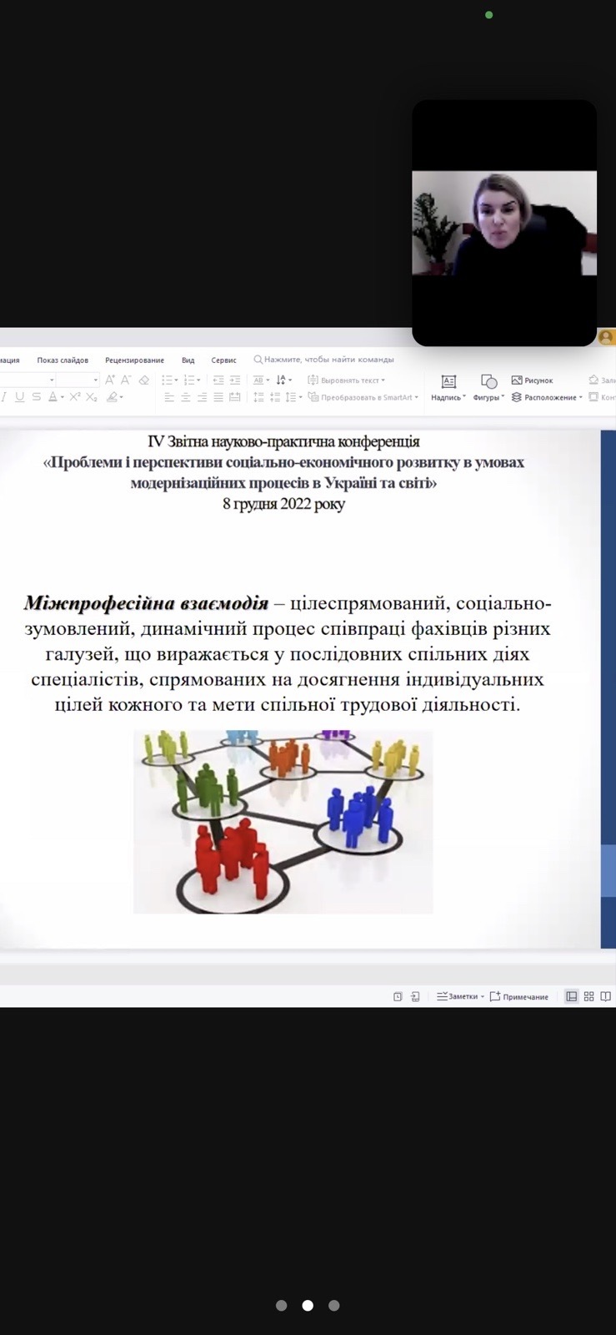The image size is (616, 1335).
Task: Increase the indent level
Action: click(235, 380)
